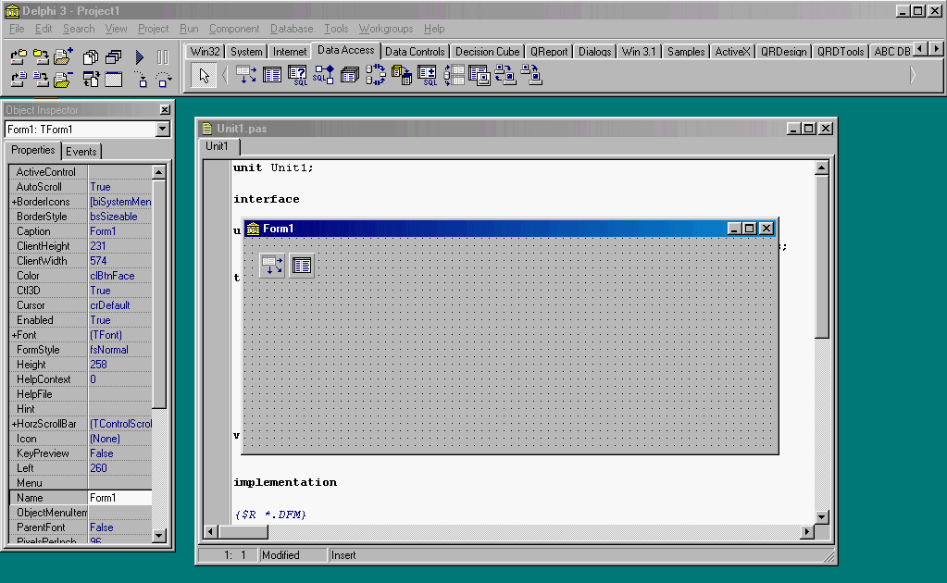
Task: Expand the BorderIcons property
Action: (14, 202)
